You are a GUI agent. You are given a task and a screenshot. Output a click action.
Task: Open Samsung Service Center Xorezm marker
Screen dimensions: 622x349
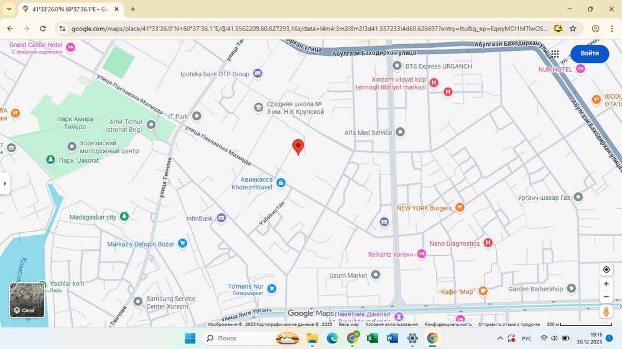coord(138,302)
